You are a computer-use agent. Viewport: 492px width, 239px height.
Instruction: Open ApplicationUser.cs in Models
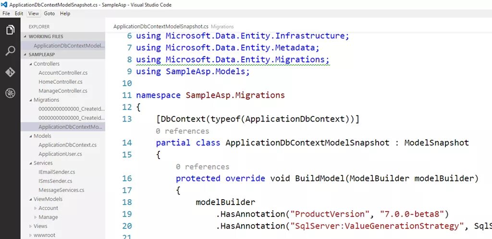pyautogui.click(x=60, y=154)
